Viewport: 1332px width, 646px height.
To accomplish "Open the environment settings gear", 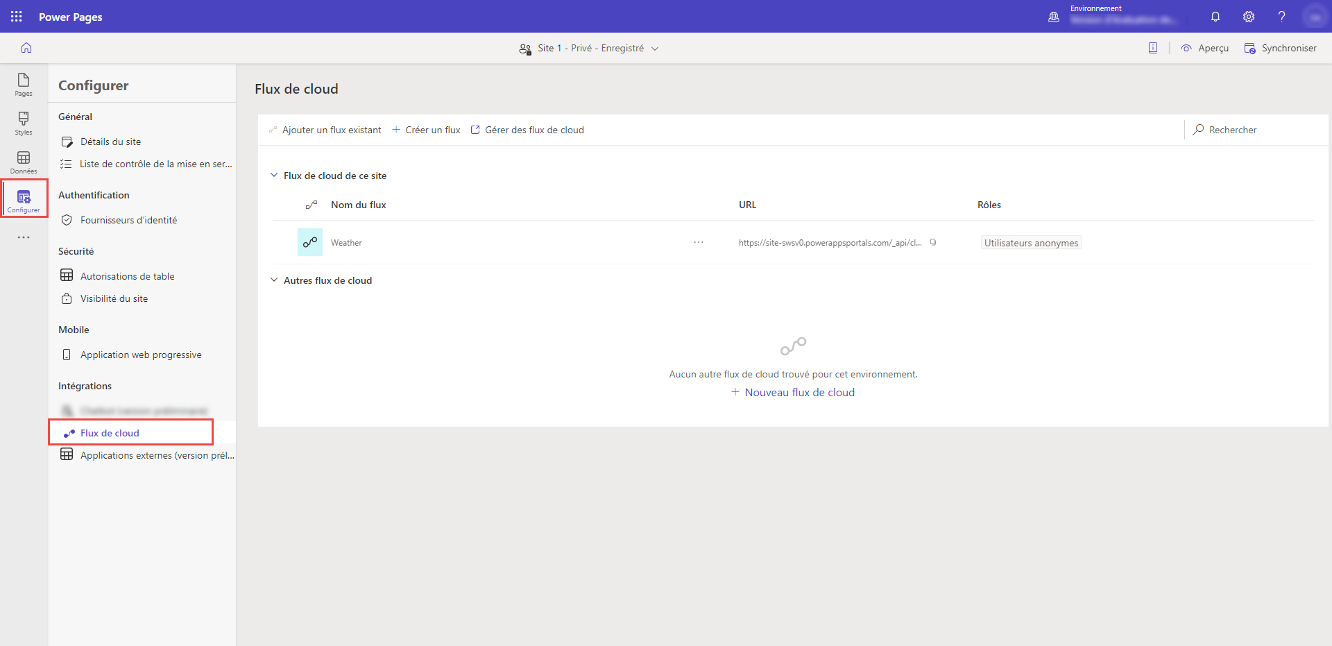I will tap(1248, 16).
